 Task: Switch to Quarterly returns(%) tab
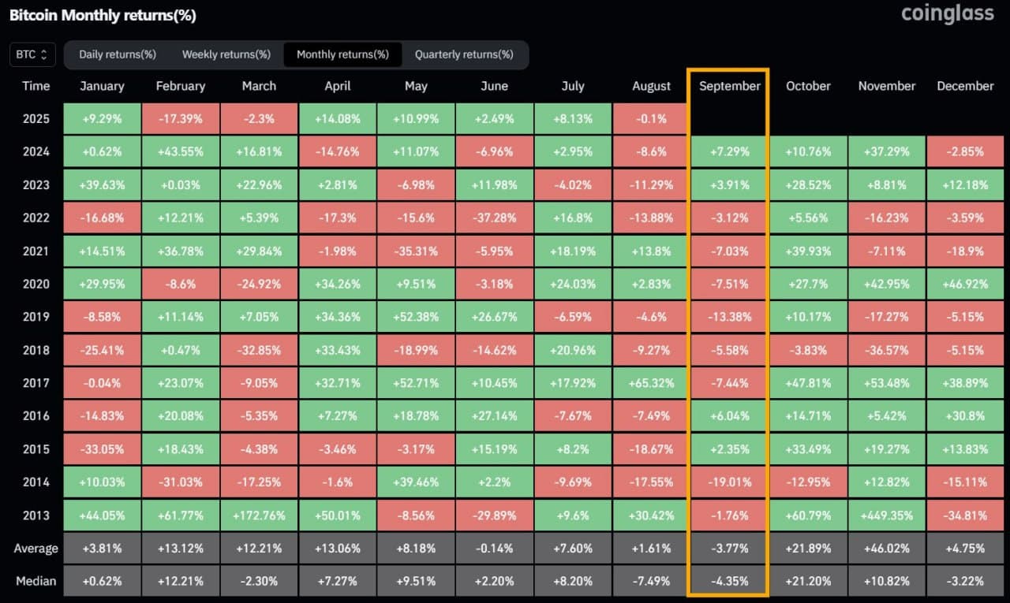[464, 54]
